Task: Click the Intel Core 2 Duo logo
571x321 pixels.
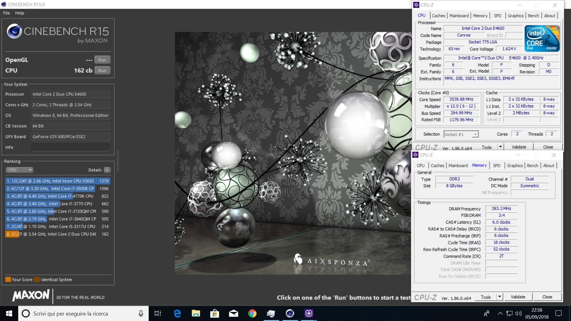Action: [542, 38]
